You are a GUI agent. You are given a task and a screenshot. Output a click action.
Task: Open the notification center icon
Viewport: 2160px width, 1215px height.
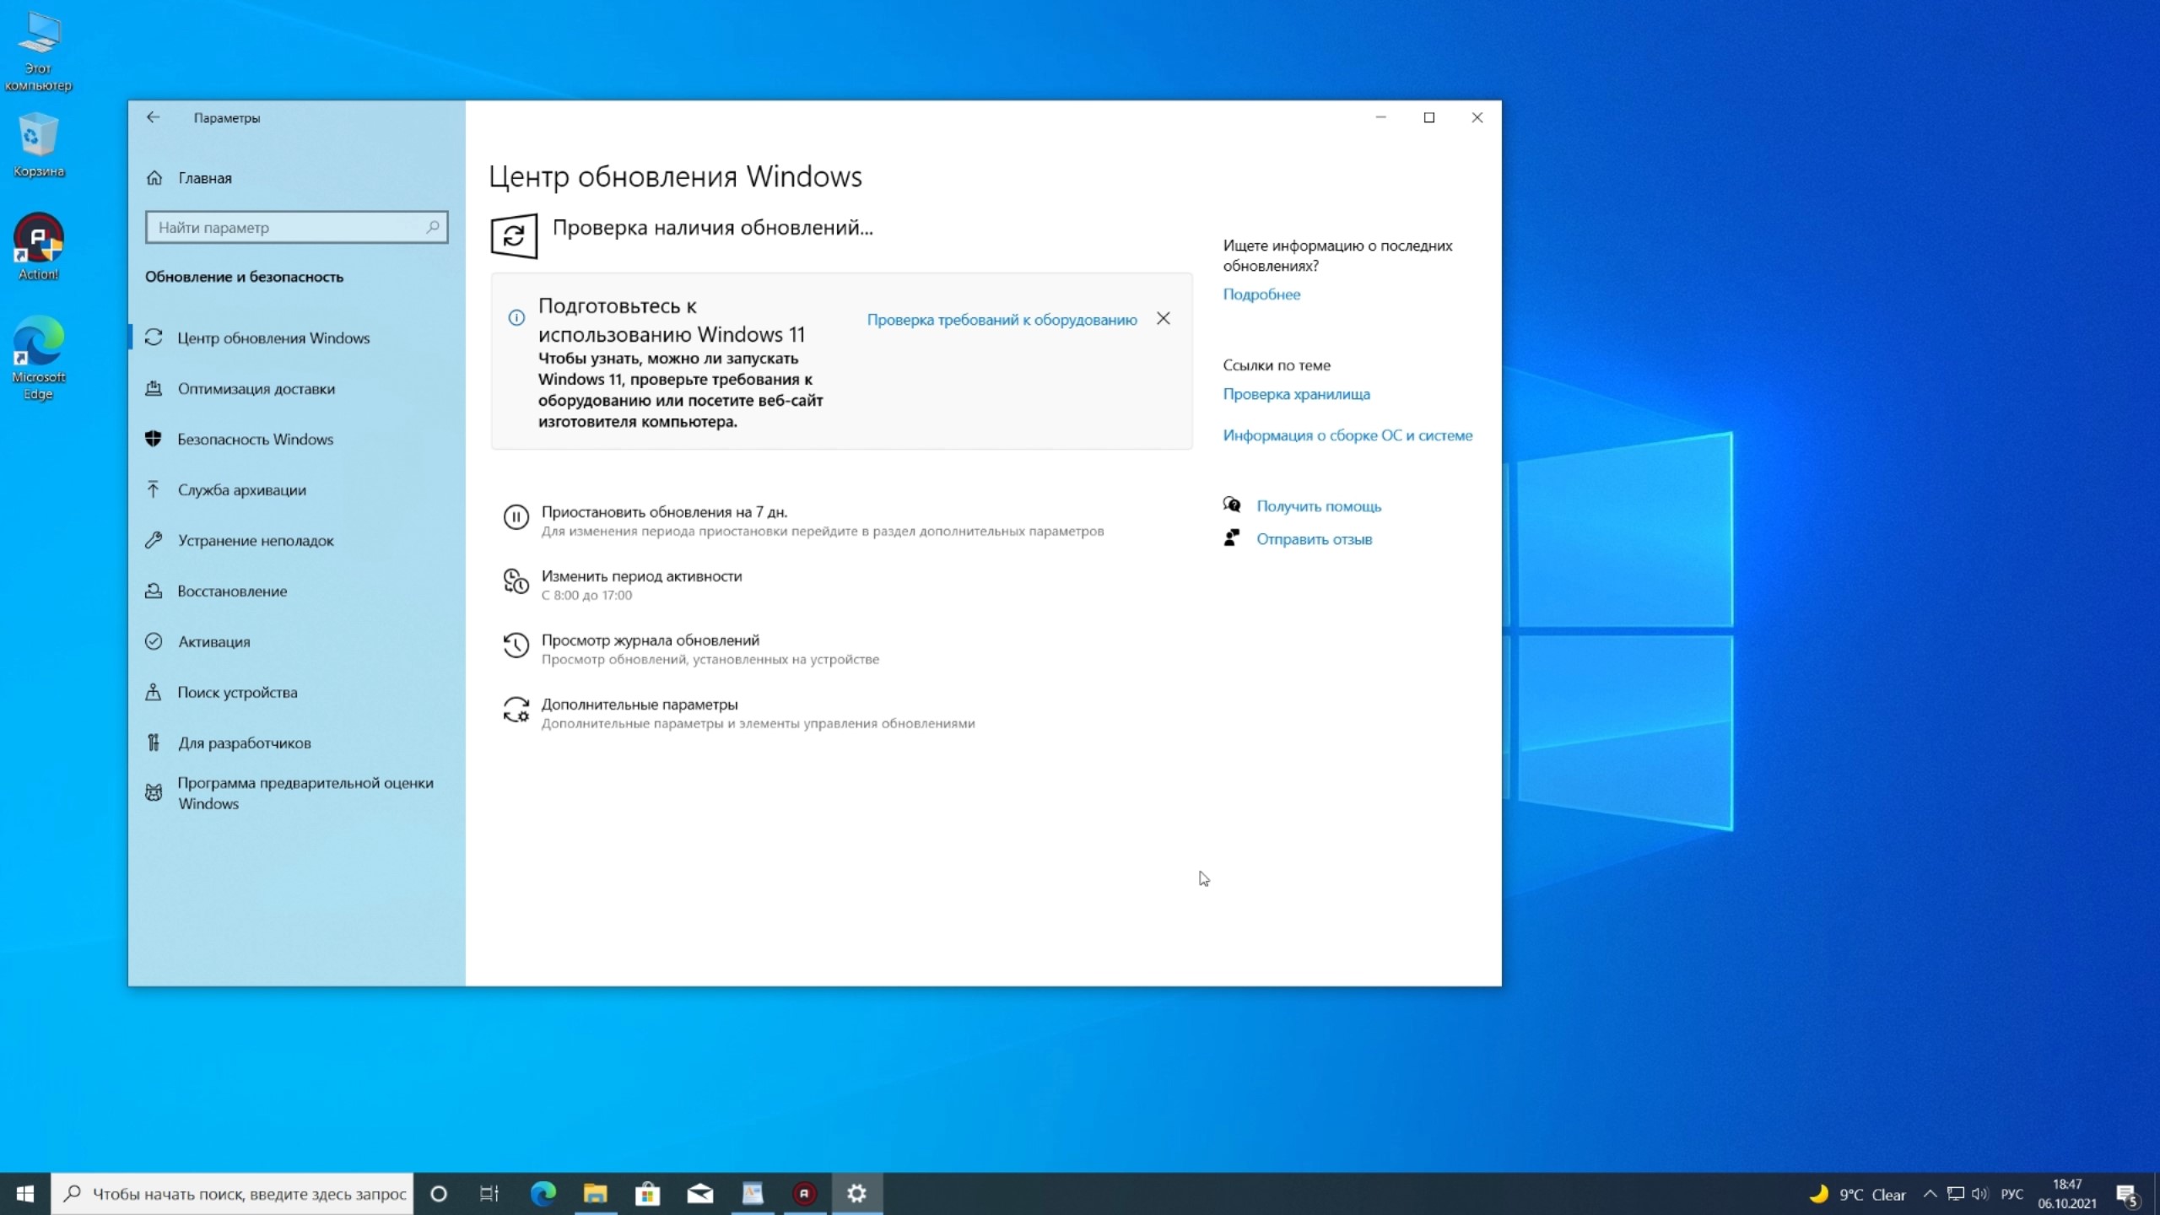pyautogui.click(x=2127, y=1195)
